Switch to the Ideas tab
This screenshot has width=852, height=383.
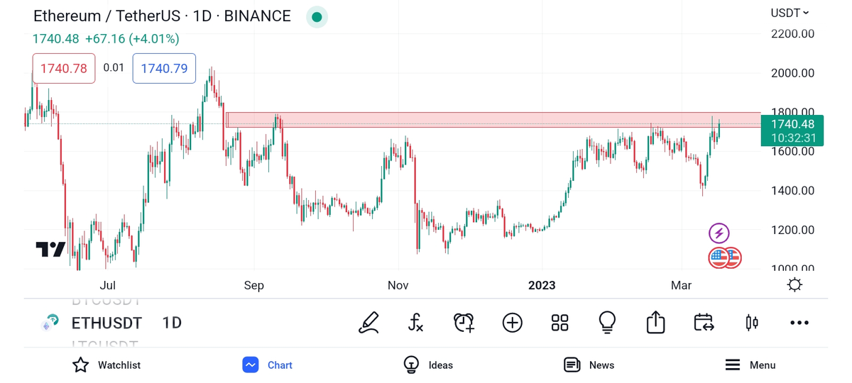click(428, 365)
